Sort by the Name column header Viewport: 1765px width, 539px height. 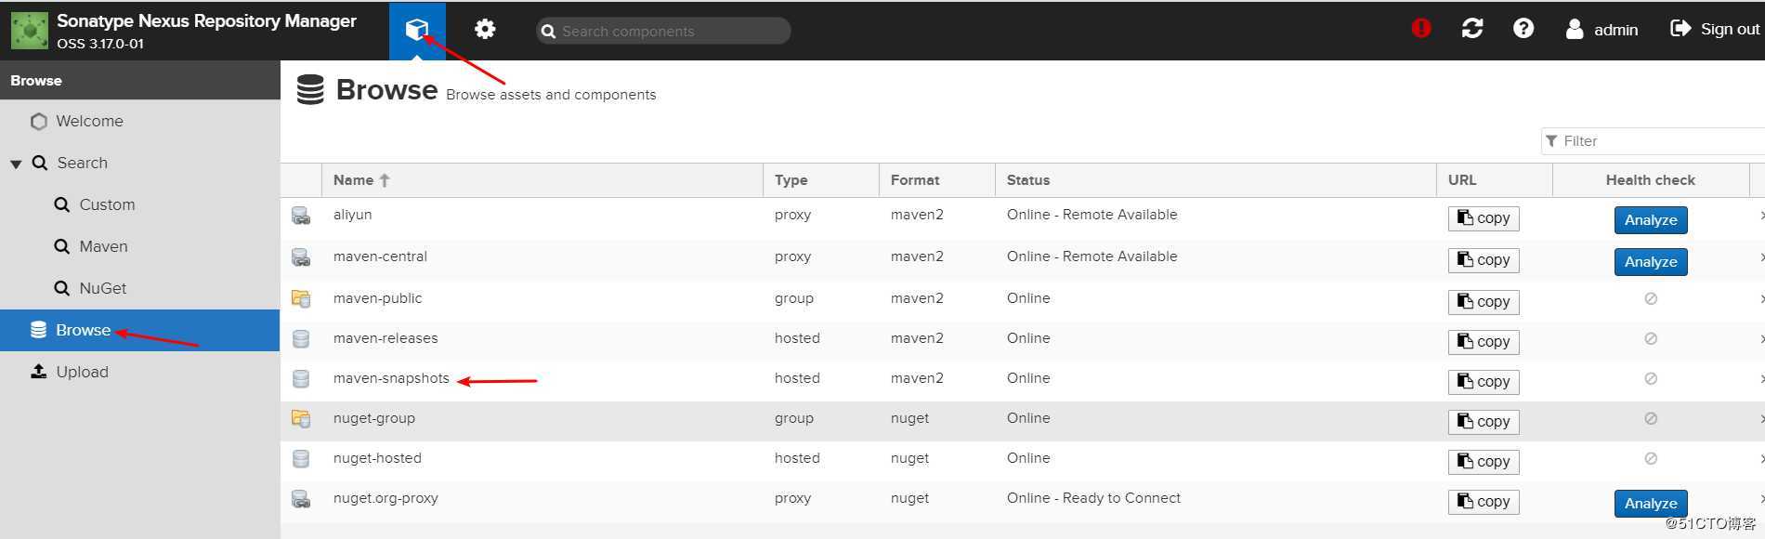click(x=543, y=180)
